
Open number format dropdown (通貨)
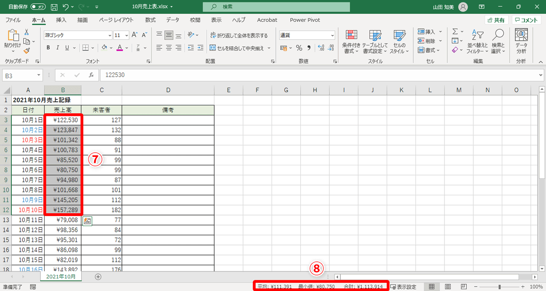(x=332, y=35)
